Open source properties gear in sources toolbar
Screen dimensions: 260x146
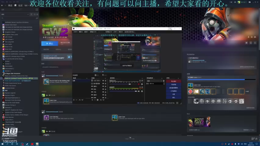click(x=97, y=100)
